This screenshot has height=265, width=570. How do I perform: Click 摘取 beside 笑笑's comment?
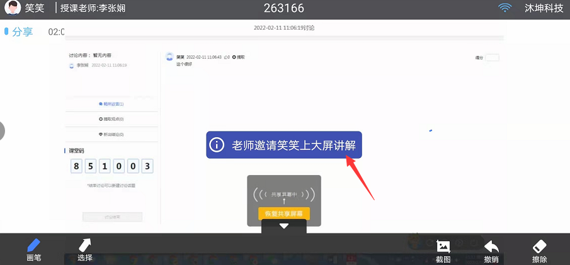coord(238,57)
